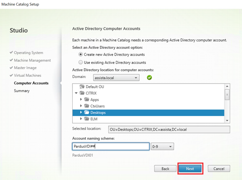Click the Master Image checkmark icon
242x180 pixels.
(11, 68)
